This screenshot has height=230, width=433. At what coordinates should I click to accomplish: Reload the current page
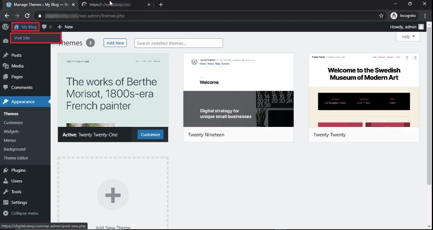click(27, 16)
